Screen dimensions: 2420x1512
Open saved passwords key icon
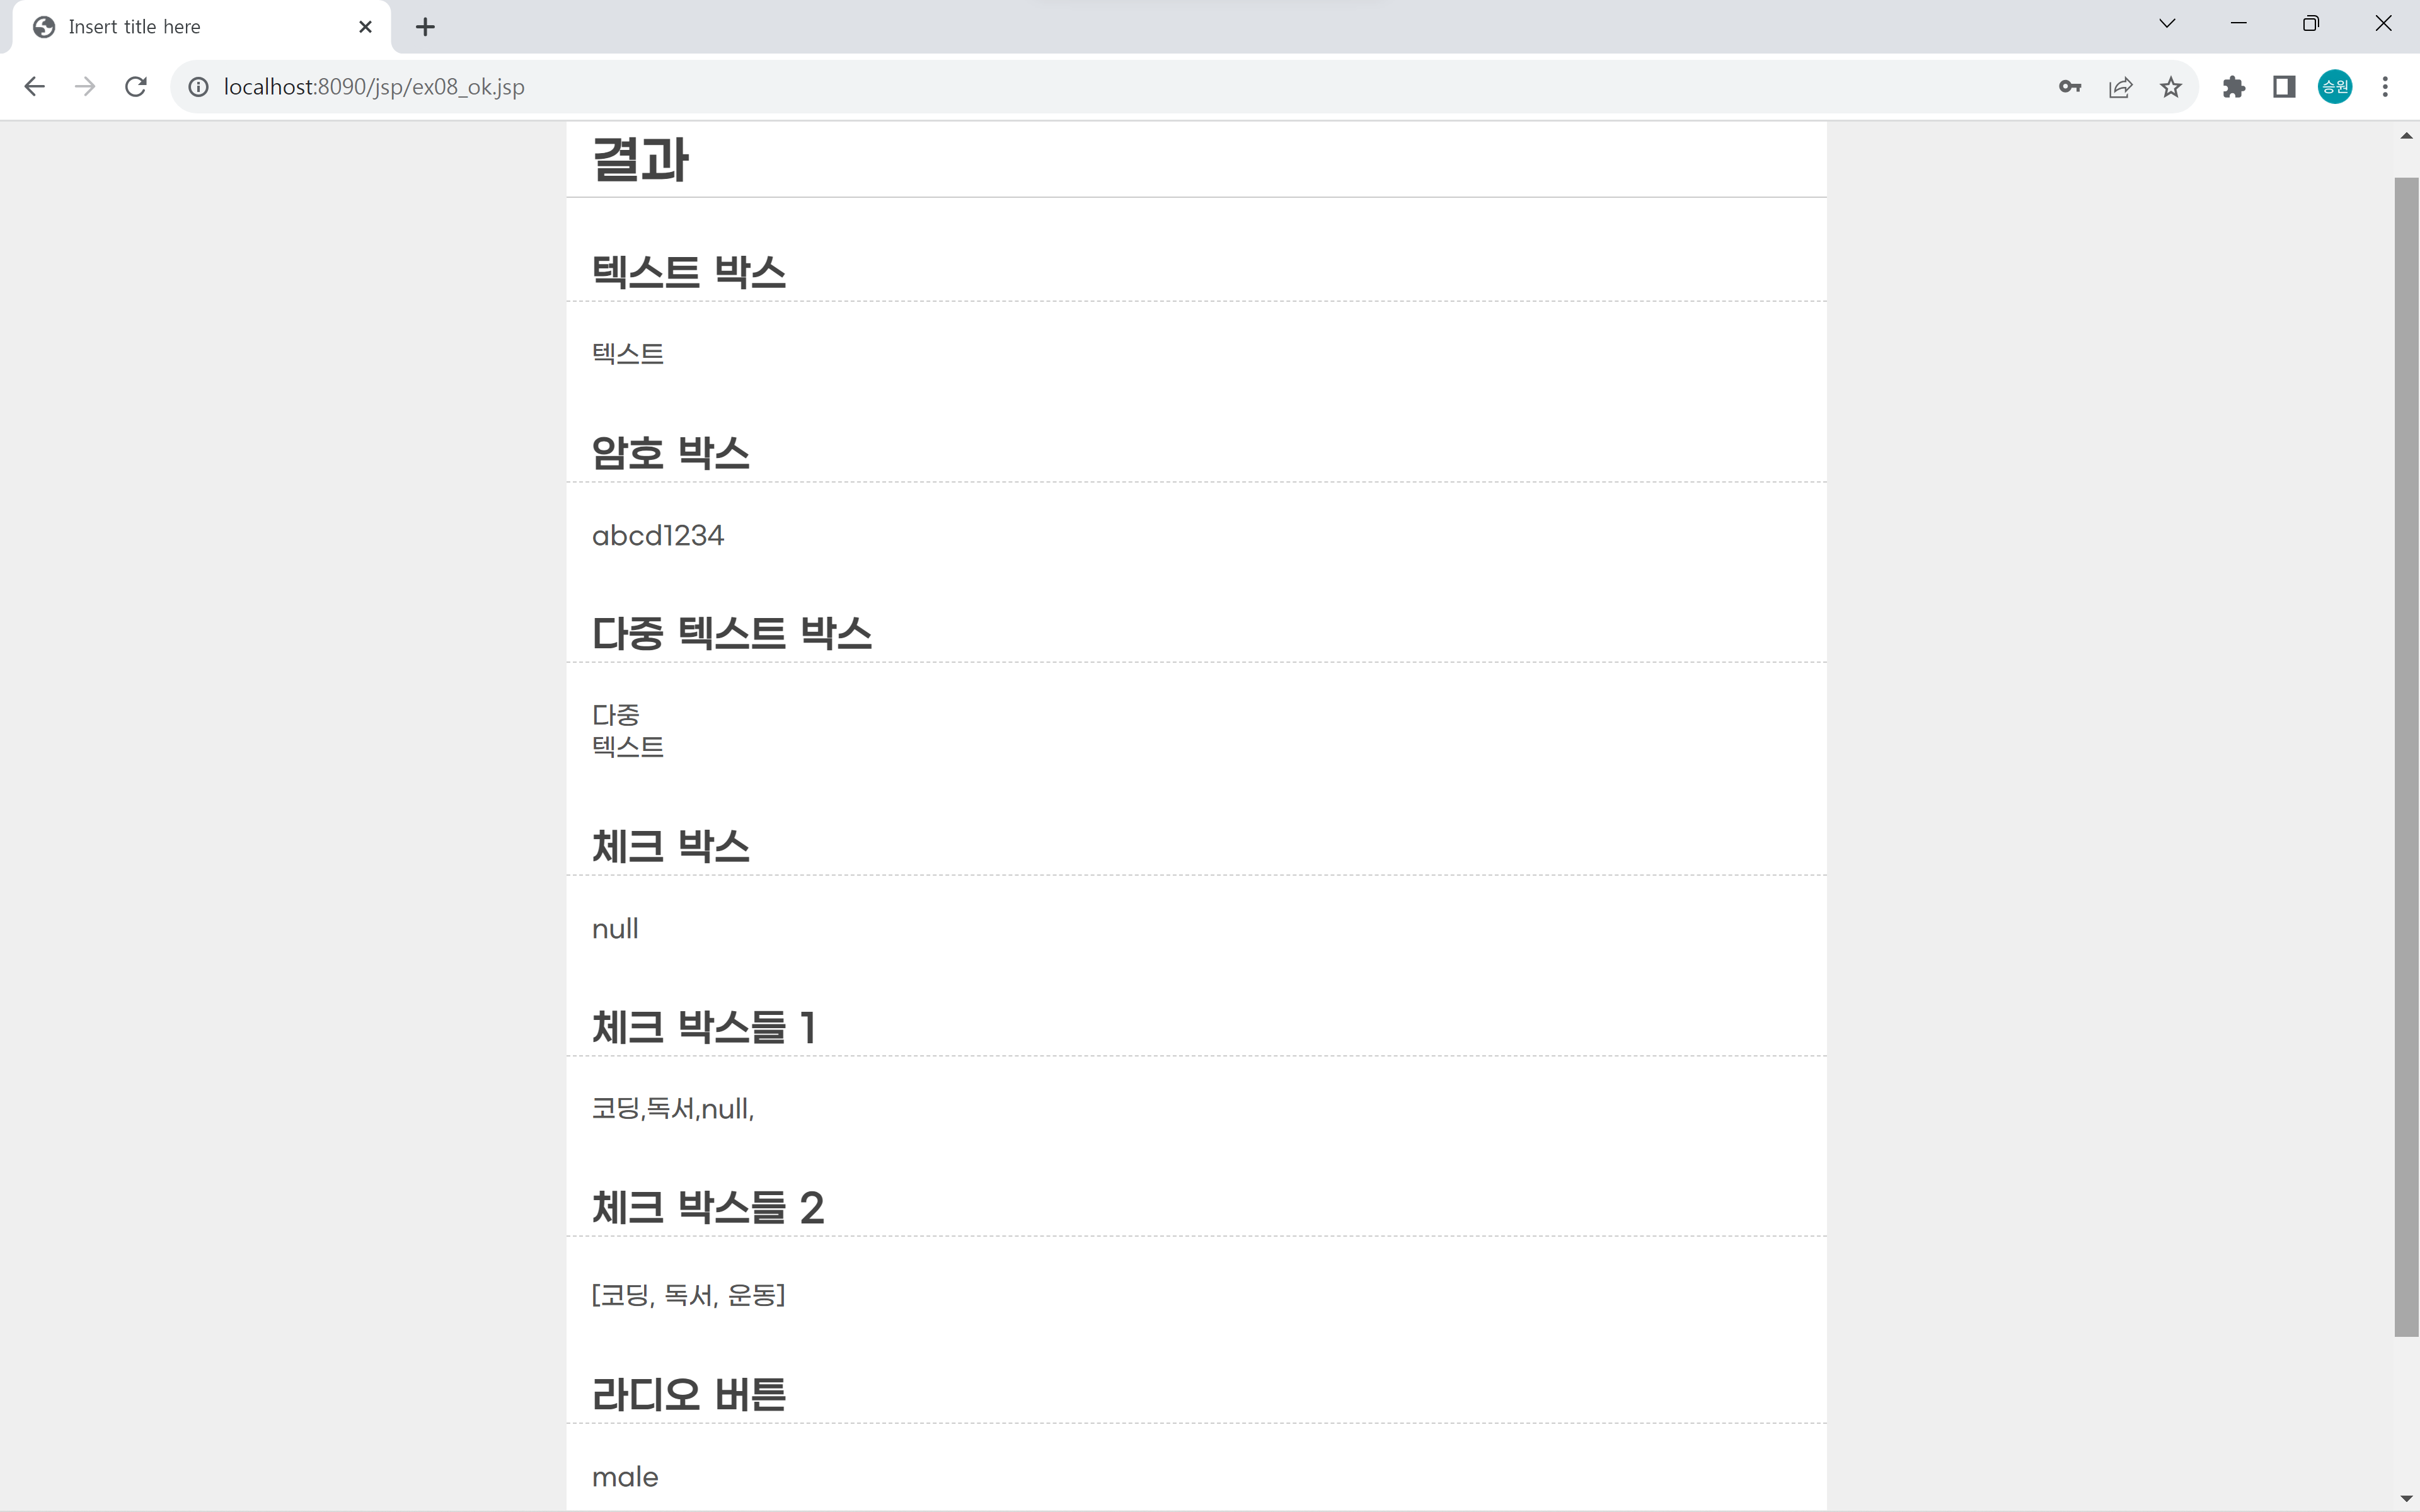pos(2070,87)
